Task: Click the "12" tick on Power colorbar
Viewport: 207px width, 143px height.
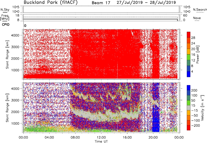Action: click(x=193, y=60)
